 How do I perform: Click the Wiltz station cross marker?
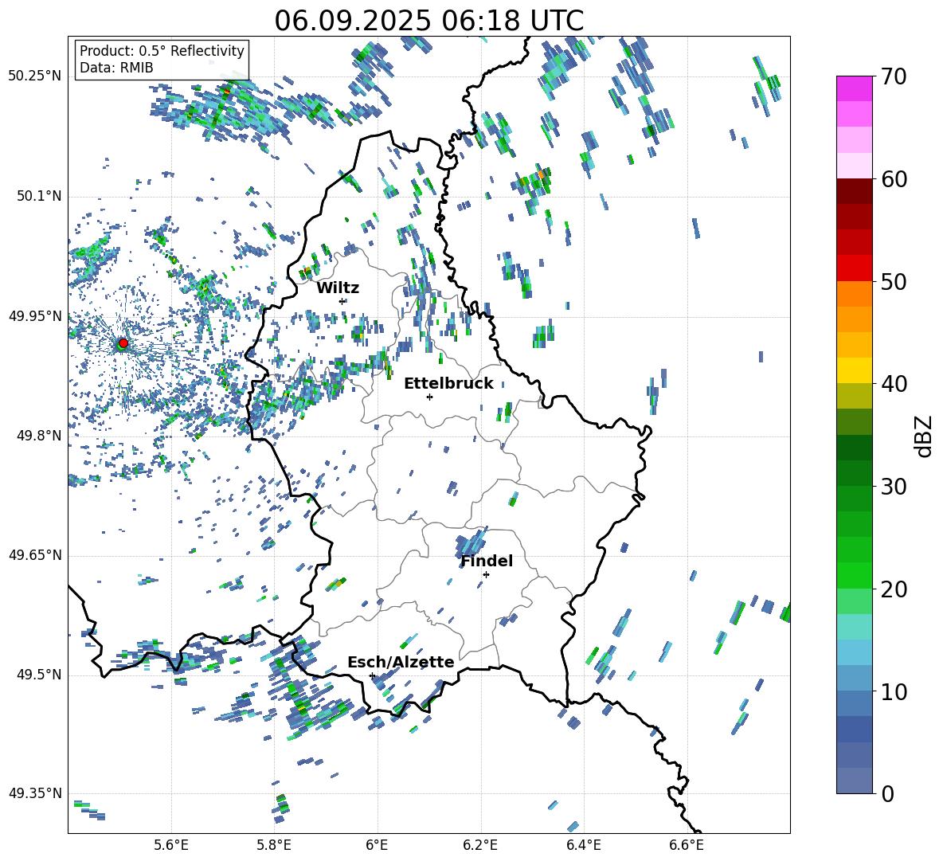point(342,301)
